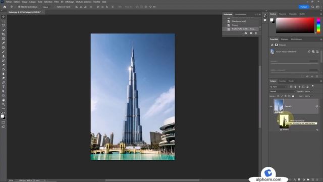Create new snapshot camera icon in Historique panel
Viewport: 323px width, 182px height.
point(251,33)
